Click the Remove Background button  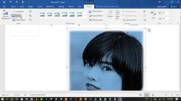coord(6,15)
